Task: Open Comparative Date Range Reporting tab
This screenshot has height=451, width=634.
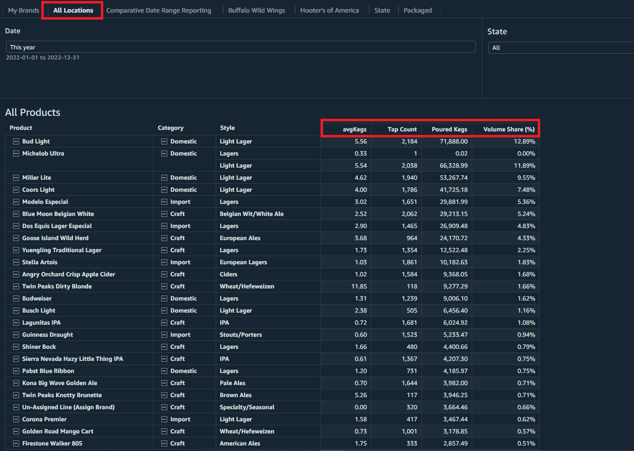Action: click(x=159, y=10)
